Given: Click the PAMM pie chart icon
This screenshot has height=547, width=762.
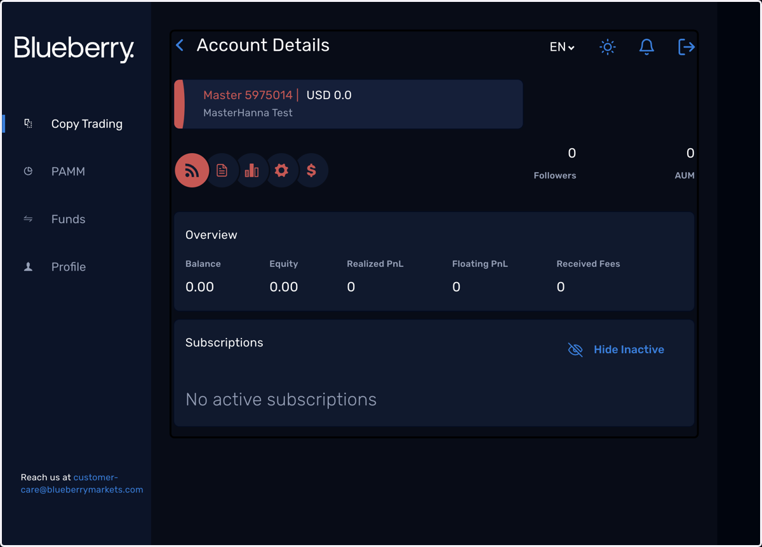Looking at the screenshot, I should coord(28,171).
